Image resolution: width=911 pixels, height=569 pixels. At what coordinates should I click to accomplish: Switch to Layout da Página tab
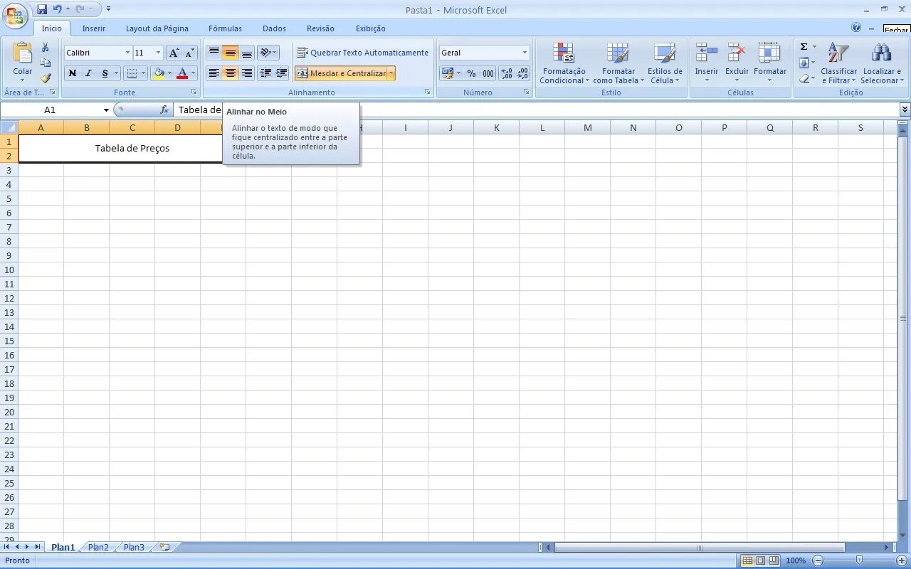click(157, 28)
